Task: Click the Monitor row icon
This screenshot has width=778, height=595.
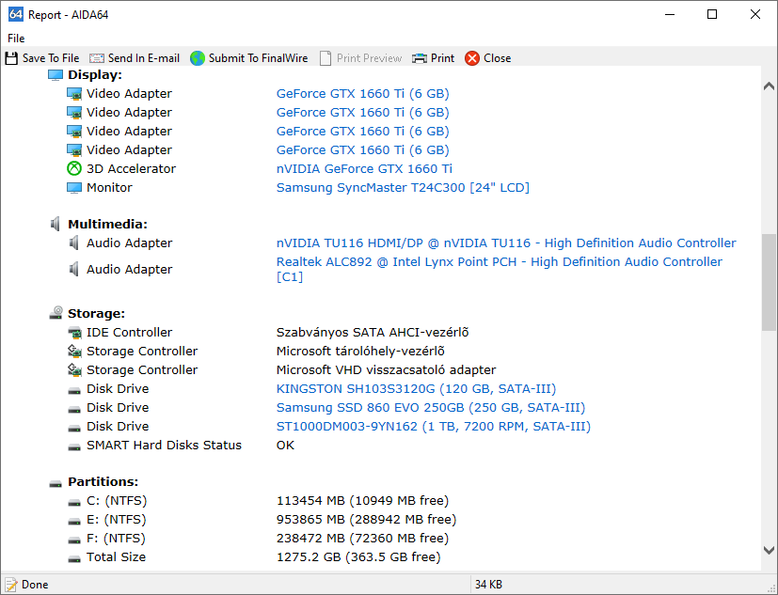Action: coord(74,188)
